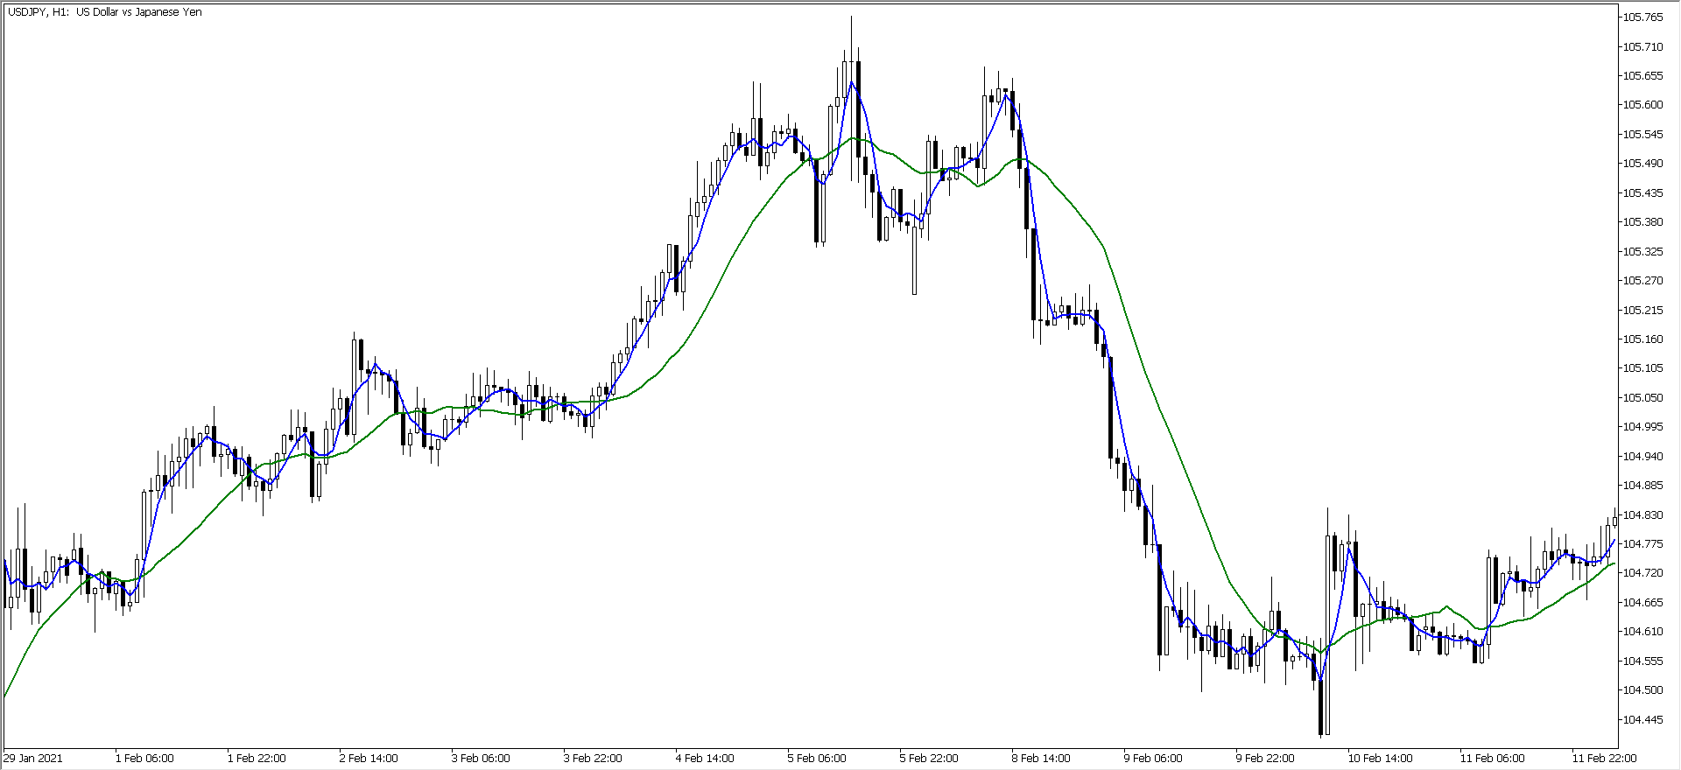
Task: Click the 104.445 price label
Action: [x=1643, y=719]
